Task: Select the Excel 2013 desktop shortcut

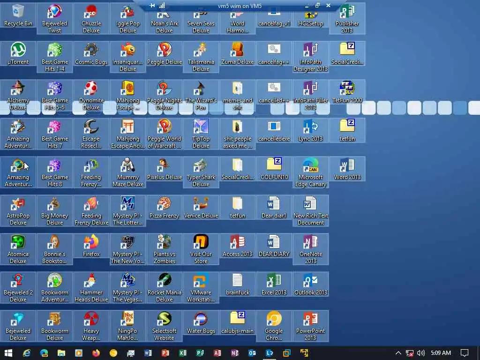Action: (274, 284)
